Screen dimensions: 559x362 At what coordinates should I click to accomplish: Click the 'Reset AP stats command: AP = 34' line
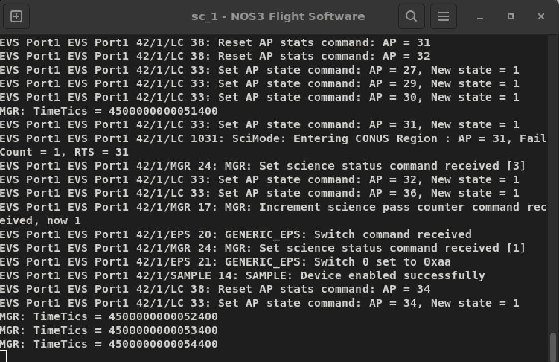point(215,289)
